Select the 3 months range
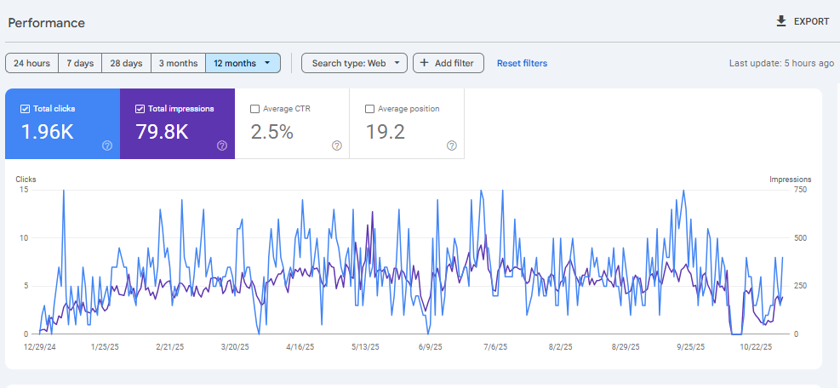Screen dimensions: 840x388 [x=178, y=63]
